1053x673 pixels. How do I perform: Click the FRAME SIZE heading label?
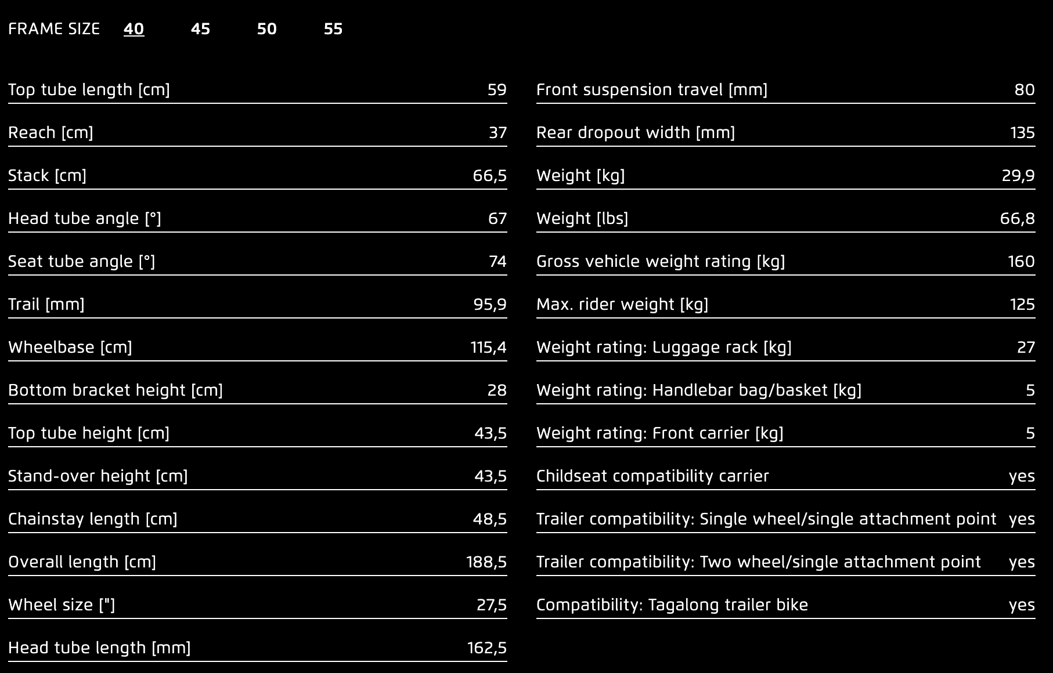tap(54, 29)
